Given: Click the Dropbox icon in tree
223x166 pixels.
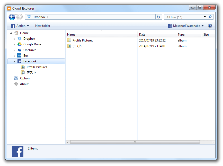Looking at the screenshot, I should point(20,39).
